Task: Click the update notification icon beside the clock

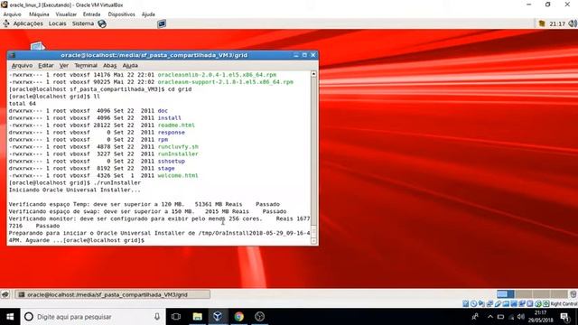Action: (x=542, y=23)
